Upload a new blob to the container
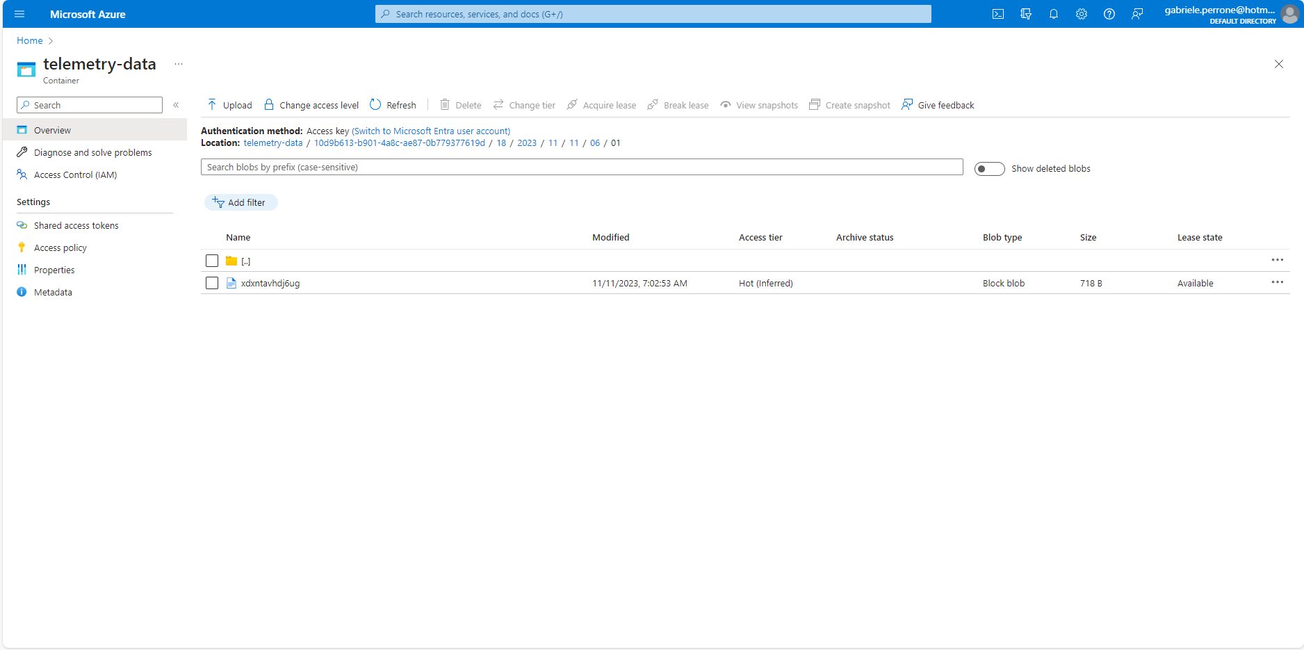This screenshot has width=1304, height=650. click(229, 104)
